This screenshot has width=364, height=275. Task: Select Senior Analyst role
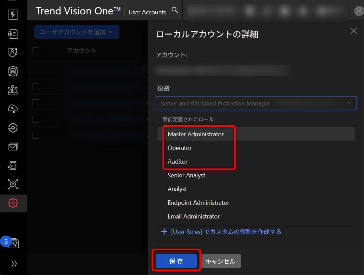pyautogui.click(x=256, y=175)
